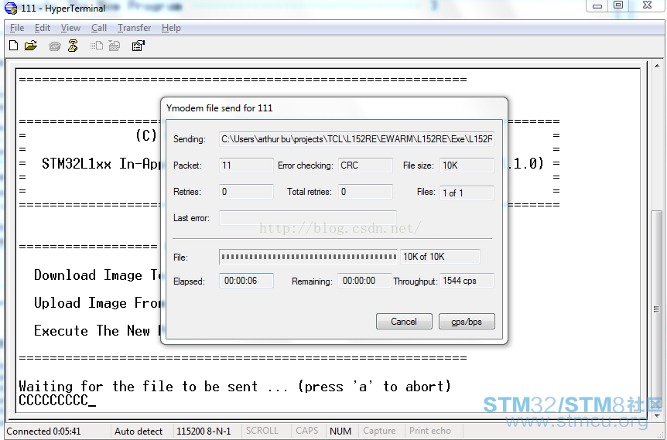Click the File transfer progress bar

[308, 257]
